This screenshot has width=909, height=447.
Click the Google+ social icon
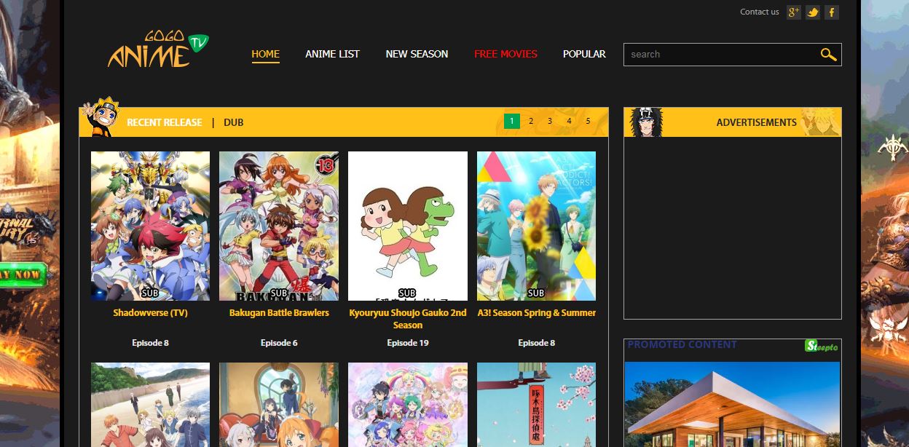[793, 12]
